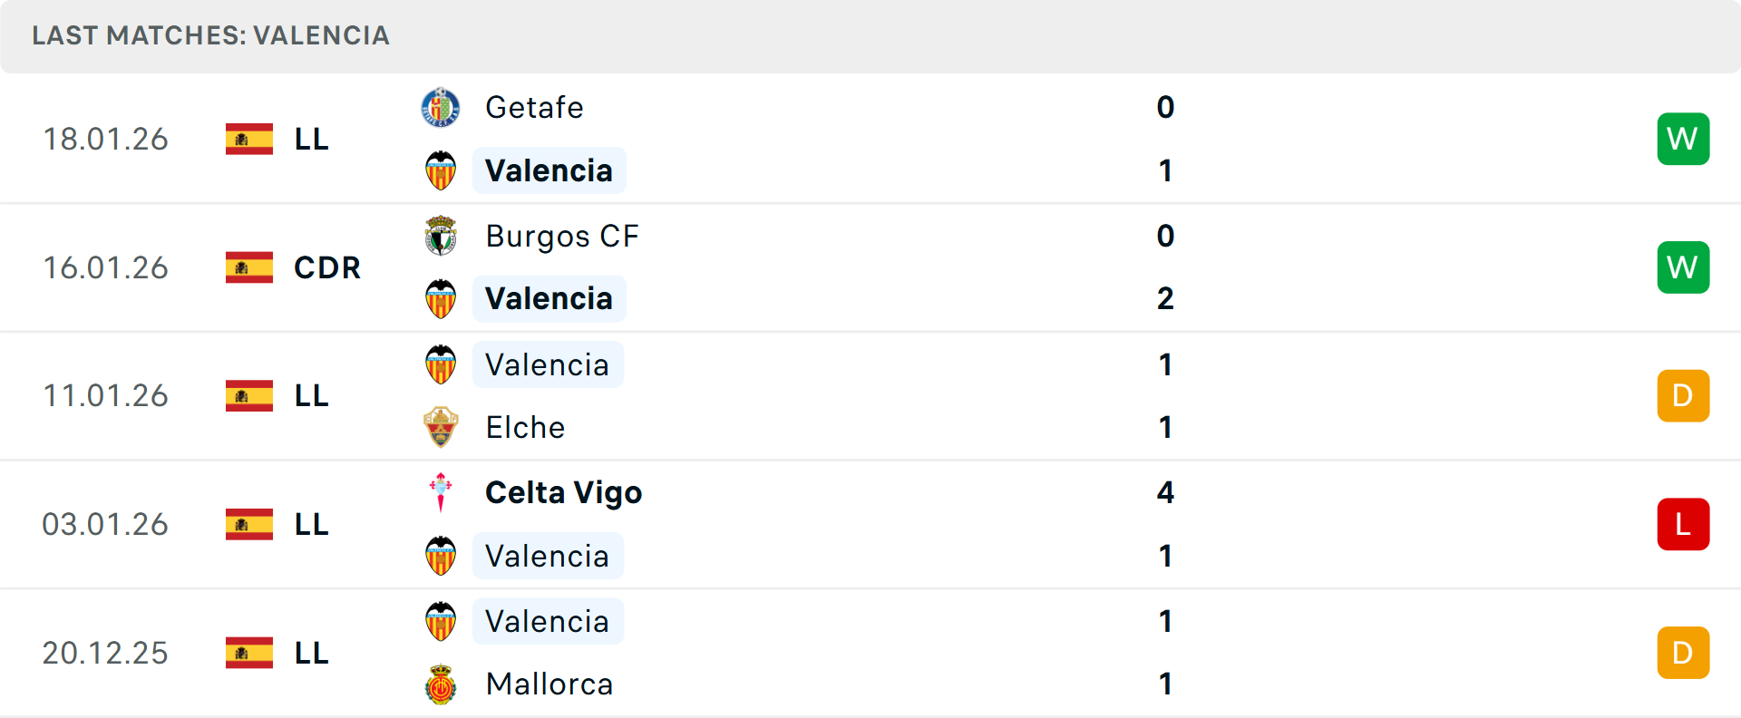
Task: Click the Spanish flag beside the CDR match
Action: [248, 267]
